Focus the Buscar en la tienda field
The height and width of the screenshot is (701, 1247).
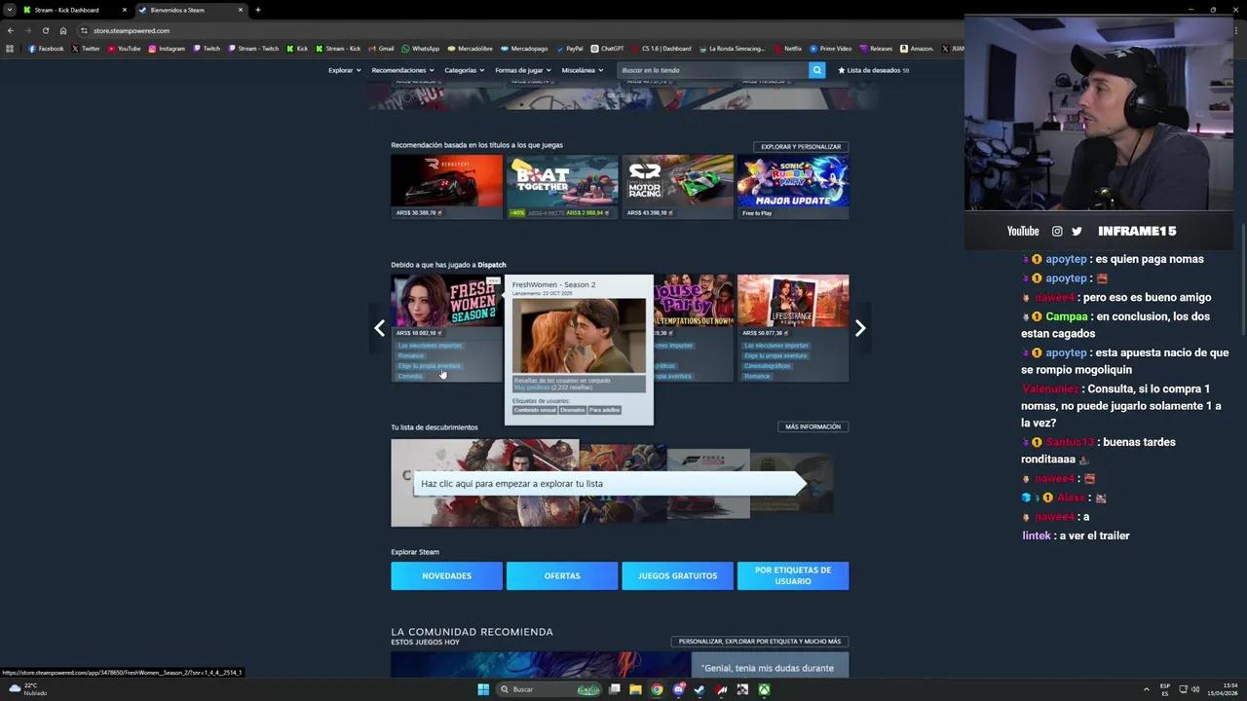point(713,70)
